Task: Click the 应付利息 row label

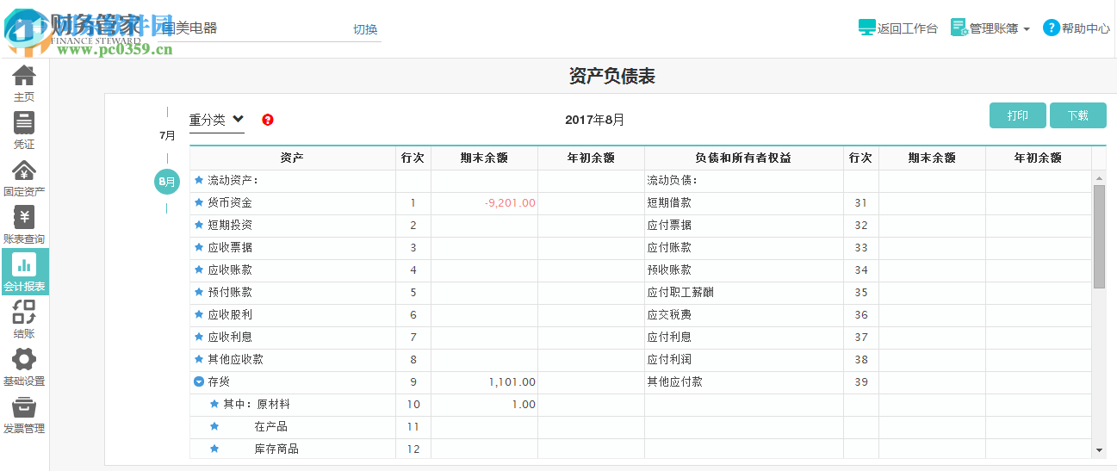Action: (x=669, y=338)
